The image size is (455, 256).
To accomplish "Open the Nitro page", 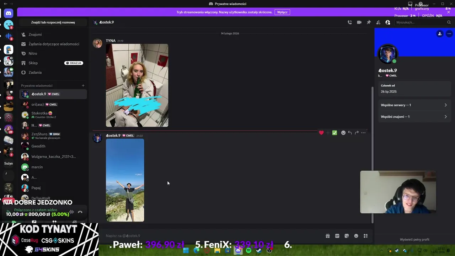I will 53,53.
